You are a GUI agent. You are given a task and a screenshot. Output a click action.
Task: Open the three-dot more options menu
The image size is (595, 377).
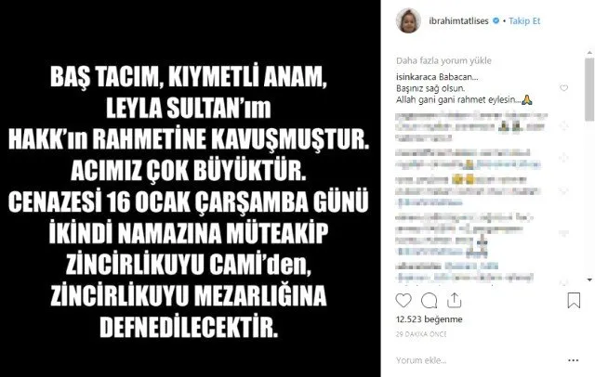point(574,360)
